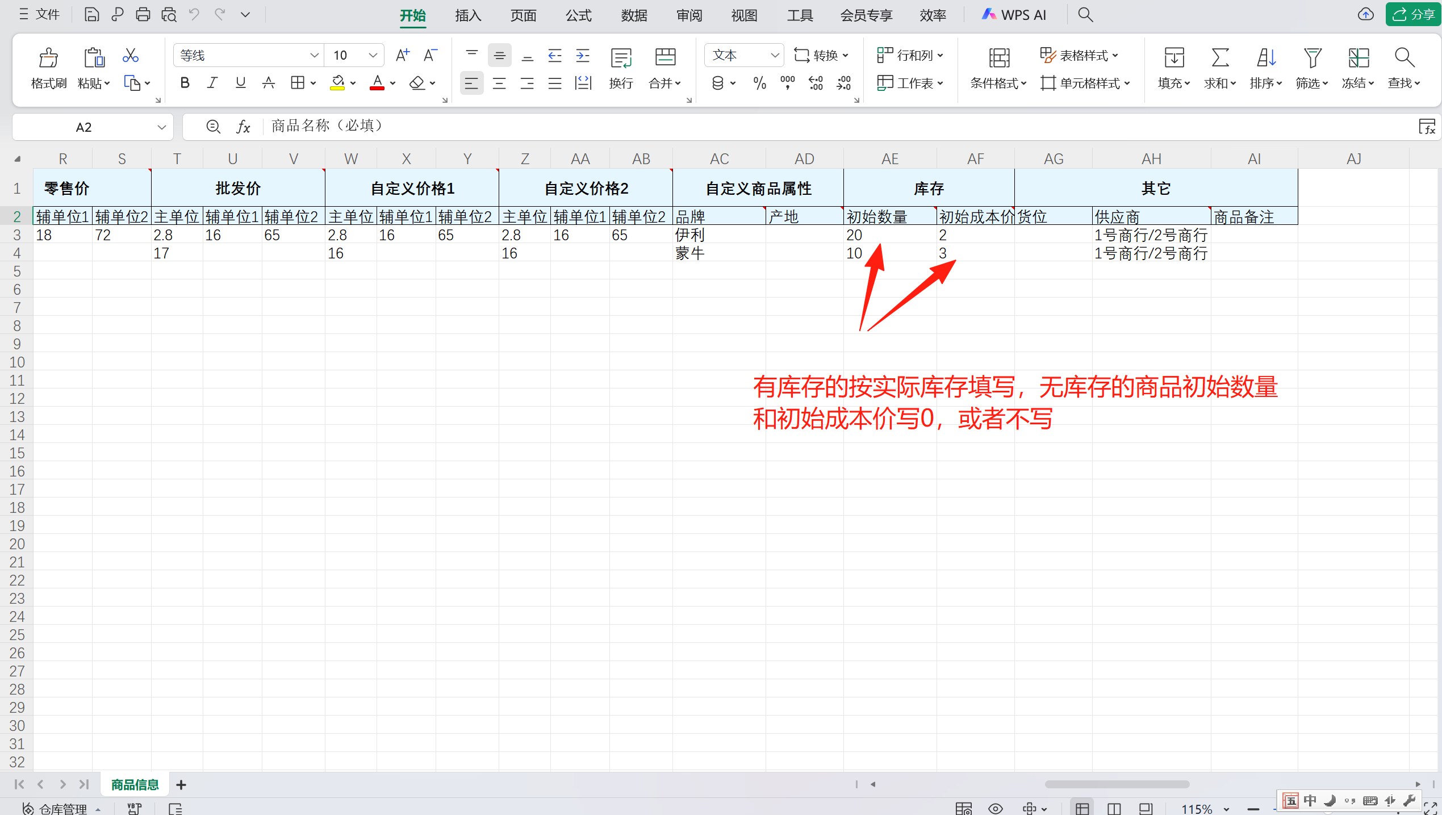The image size is (1442, 815).
Task: Click the Sum (求和) sigma icon
Action: tap(1219, 58)
